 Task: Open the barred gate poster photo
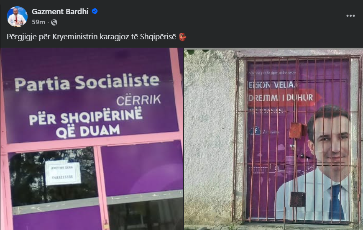(274, 139)
